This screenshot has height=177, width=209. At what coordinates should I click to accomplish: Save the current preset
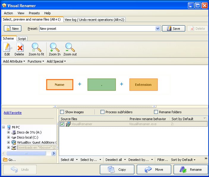click(x=174, y=29)
